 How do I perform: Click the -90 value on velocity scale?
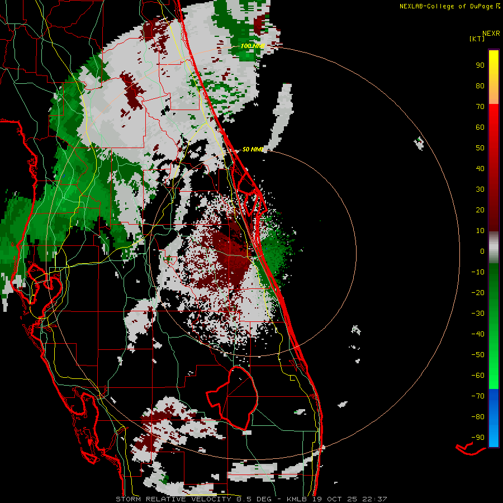(x=478, y=438)
